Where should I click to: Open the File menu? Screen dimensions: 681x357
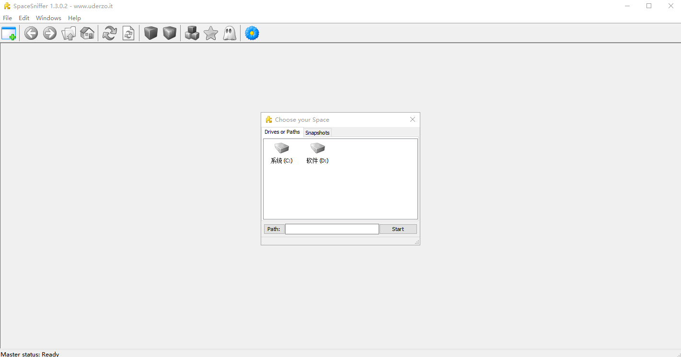[x=8, y=18]
